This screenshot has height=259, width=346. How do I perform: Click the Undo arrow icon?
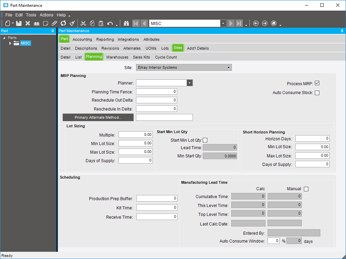[110, 23]
